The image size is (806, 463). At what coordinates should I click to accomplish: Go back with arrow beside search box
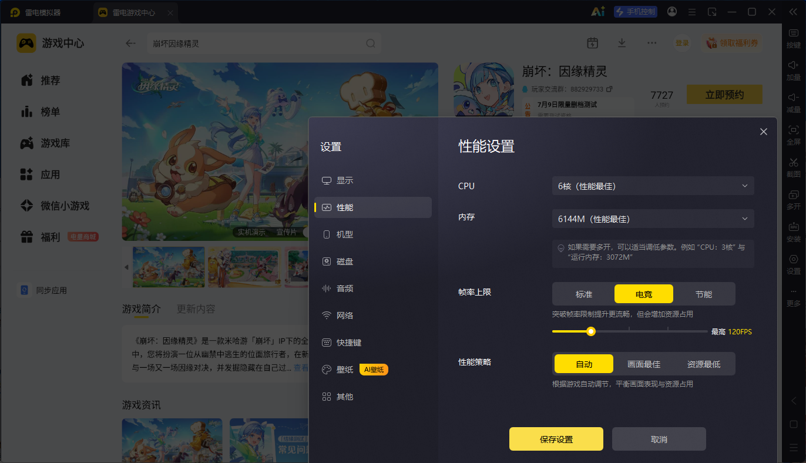[x=131, y=43]
